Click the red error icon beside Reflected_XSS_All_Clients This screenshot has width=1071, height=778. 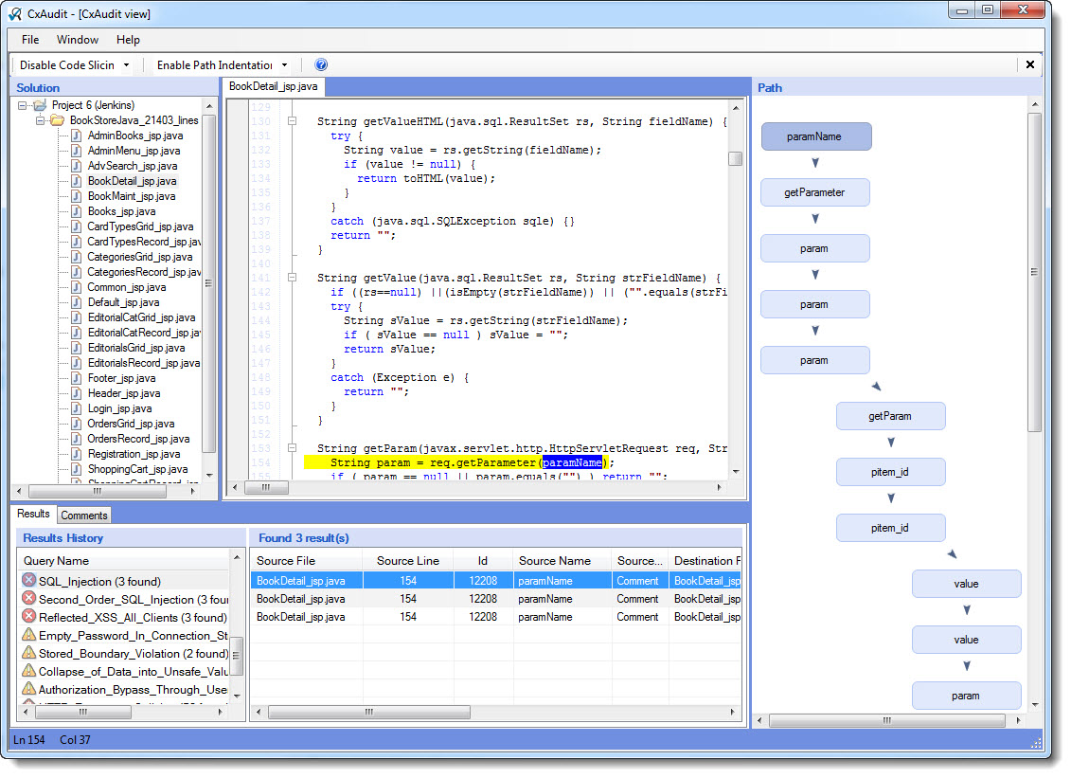coord(28,616)
